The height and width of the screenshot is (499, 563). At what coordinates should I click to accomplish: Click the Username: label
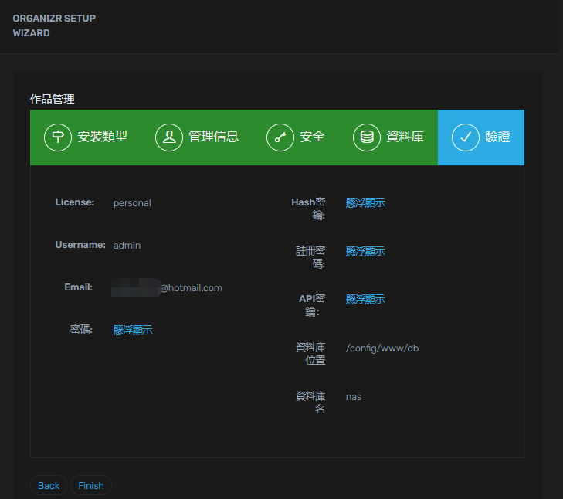tap(80, 245)
